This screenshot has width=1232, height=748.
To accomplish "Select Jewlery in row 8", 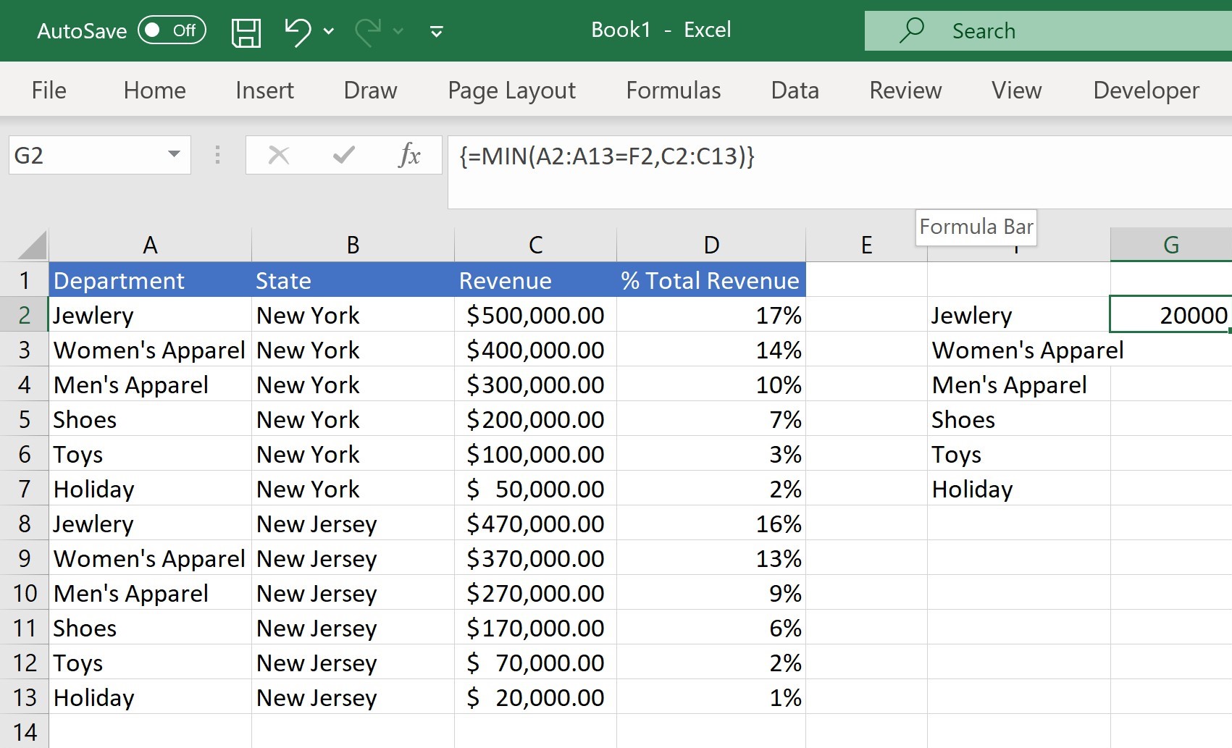I will coord(150,524).
